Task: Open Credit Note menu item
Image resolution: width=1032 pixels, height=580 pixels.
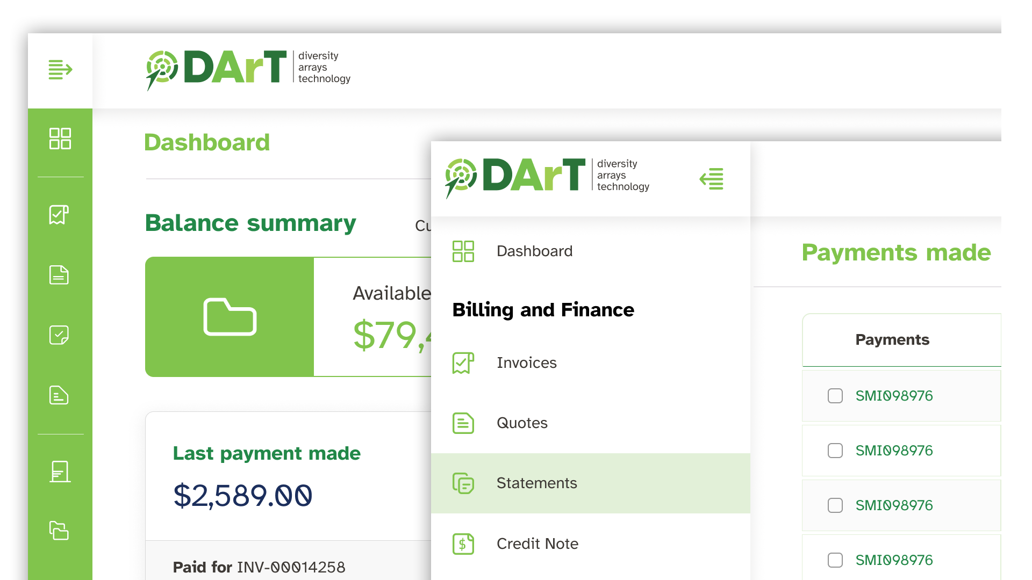Action: coord(590,543)
